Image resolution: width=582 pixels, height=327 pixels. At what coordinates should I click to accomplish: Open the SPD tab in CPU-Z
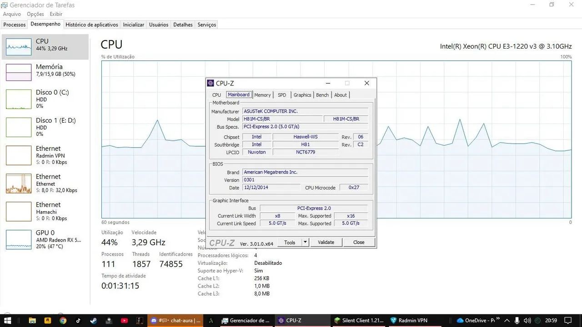tap(282, 95)
